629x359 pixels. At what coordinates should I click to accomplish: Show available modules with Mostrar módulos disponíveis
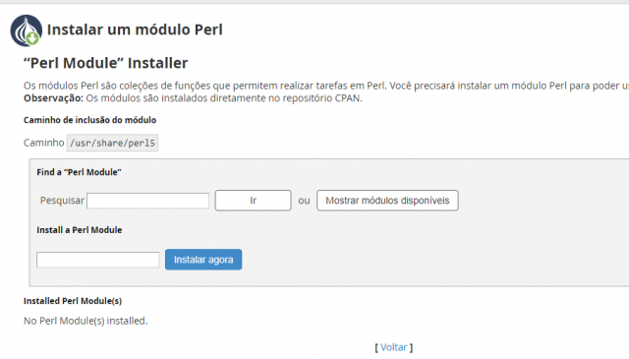(x=387, y=201)
